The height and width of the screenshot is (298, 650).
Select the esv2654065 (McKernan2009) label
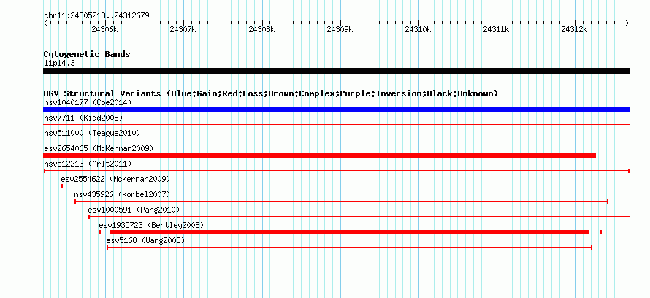[99, 148]
